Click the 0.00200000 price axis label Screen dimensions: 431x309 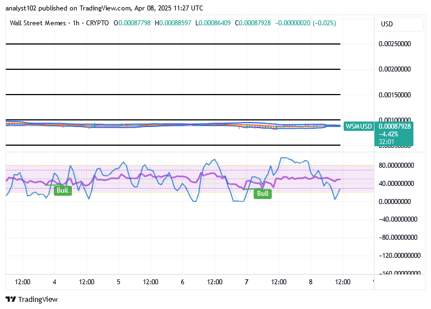[x=395, y=69]
